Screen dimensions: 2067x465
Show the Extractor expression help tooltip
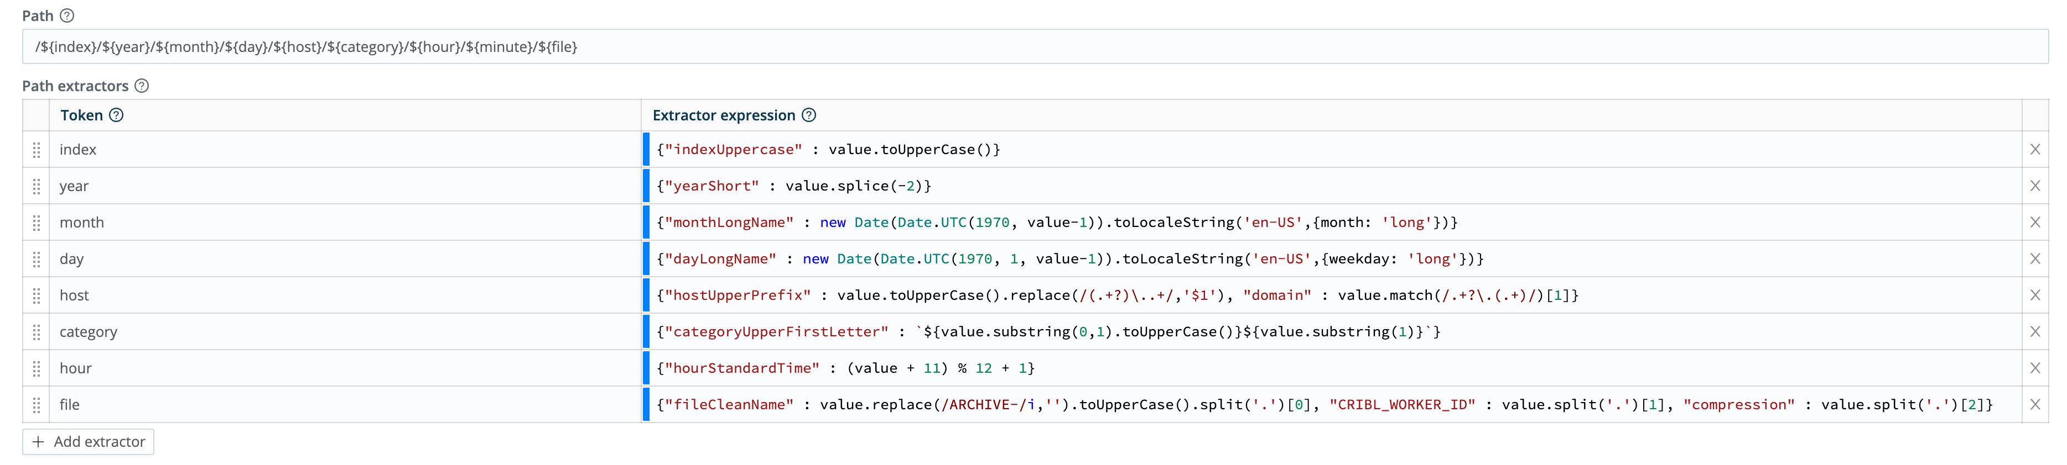[x=809, y=115]
